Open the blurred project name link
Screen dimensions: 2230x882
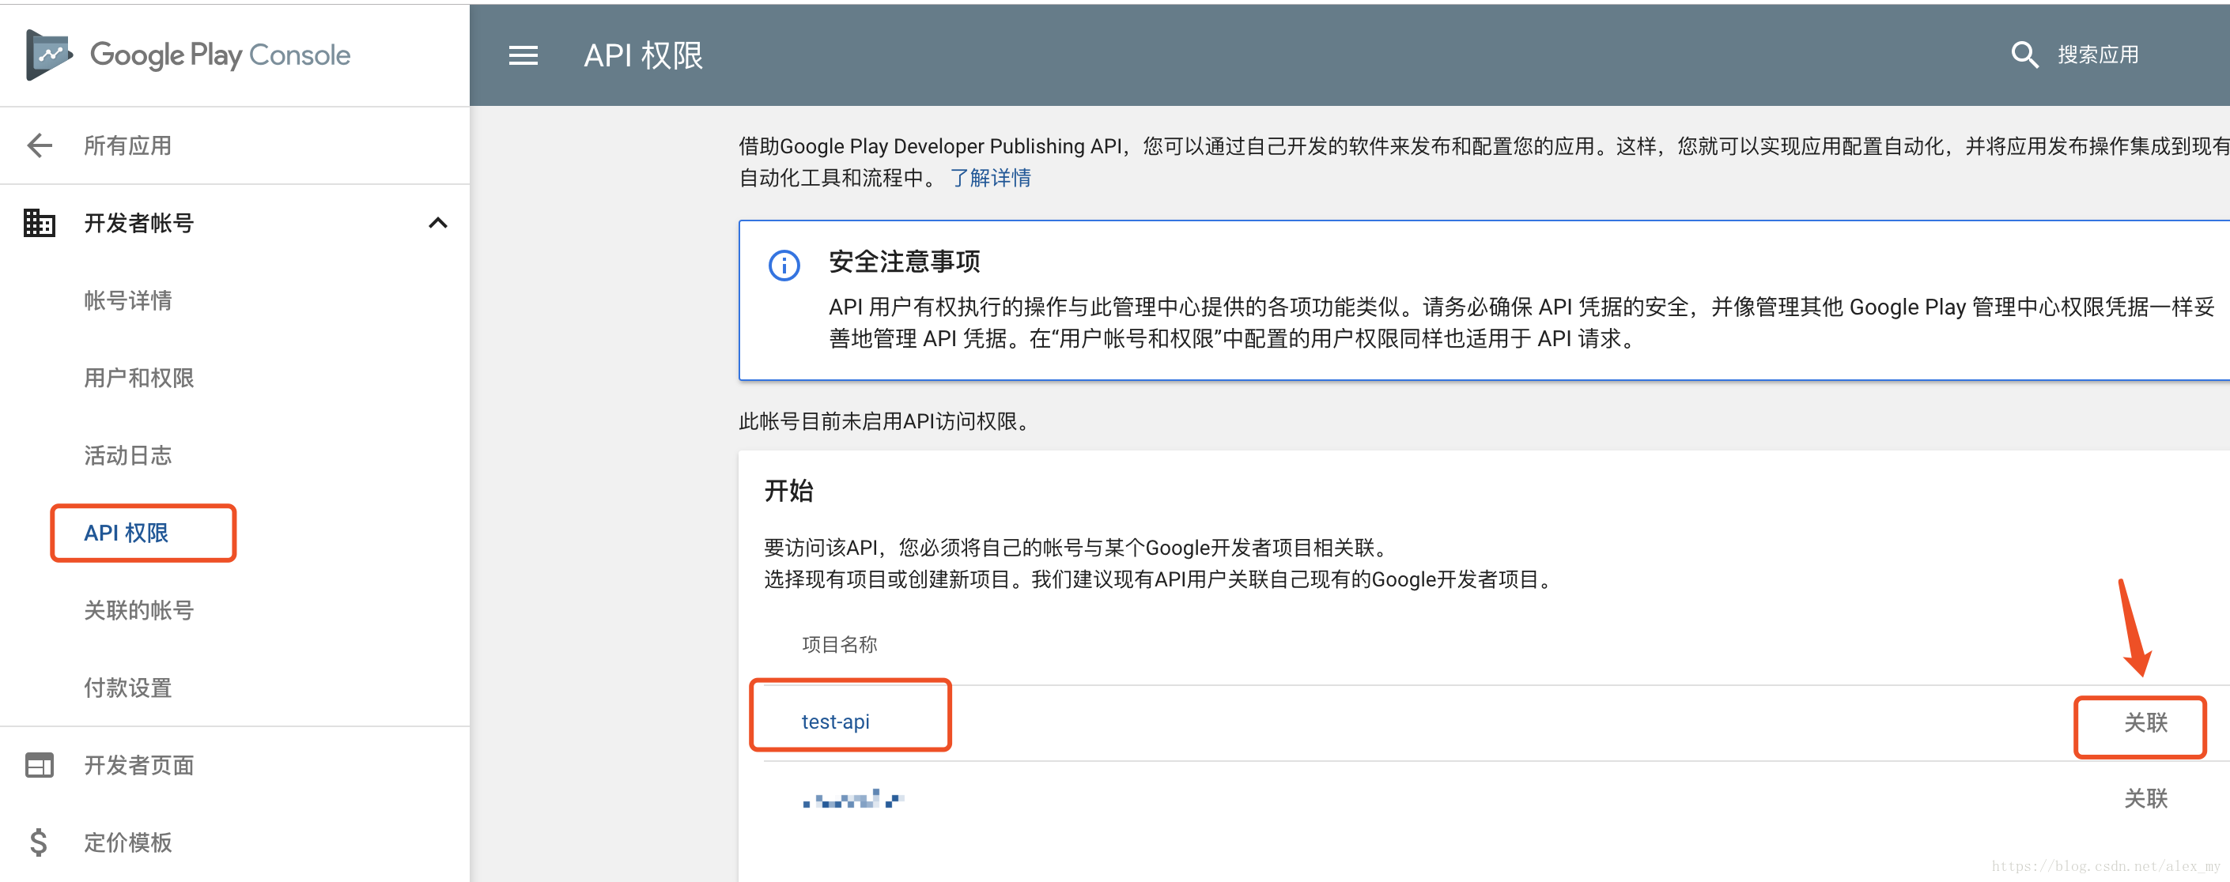(852, 799)
